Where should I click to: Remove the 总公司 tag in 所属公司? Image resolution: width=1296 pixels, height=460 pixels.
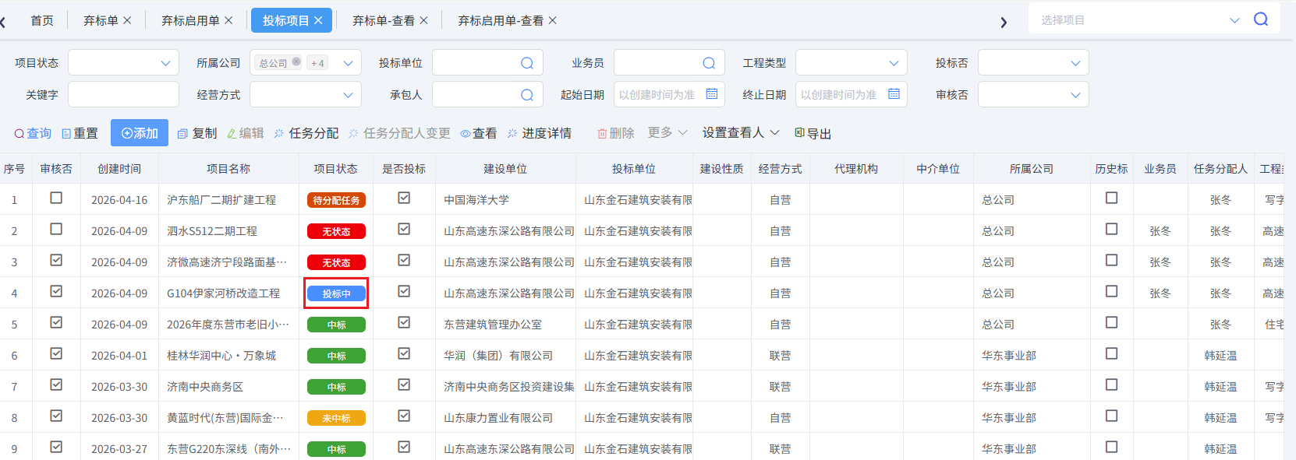coord(296,62)
